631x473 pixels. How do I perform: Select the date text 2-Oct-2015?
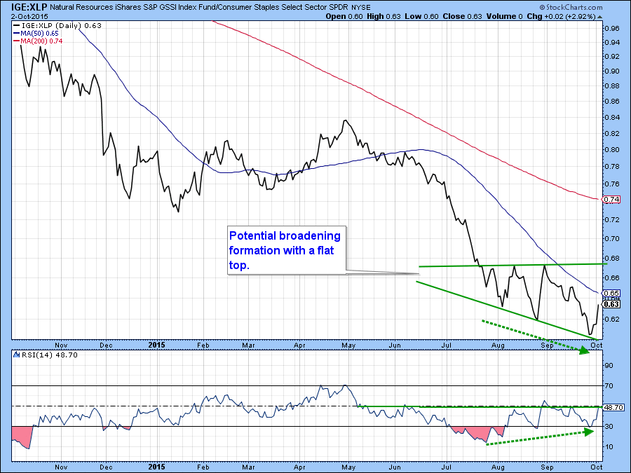tap(29, 17)
